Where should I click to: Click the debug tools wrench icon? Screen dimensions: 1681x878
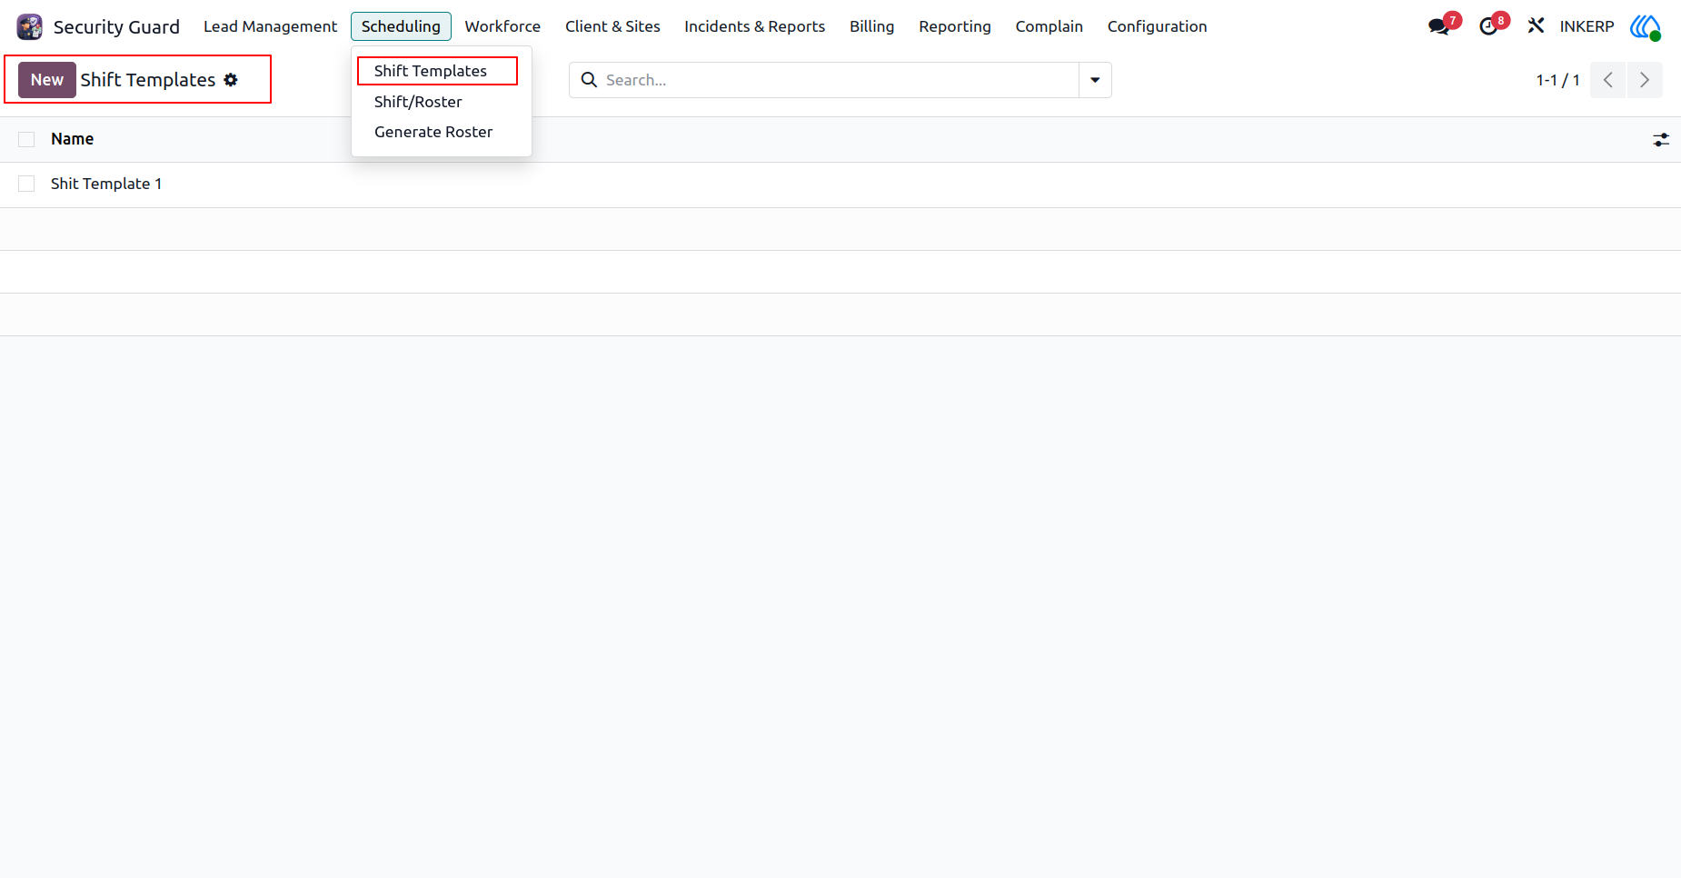coord(1536,26)
